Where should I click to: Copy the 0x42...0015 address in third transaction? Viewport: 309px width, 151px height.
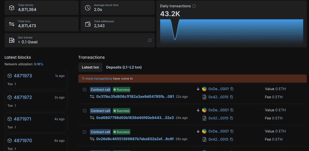click(x=231, y=140)
